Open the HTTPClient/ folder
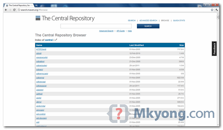This screenshot has width=223, height=130. pyautogui.click(x=41, y=49)
